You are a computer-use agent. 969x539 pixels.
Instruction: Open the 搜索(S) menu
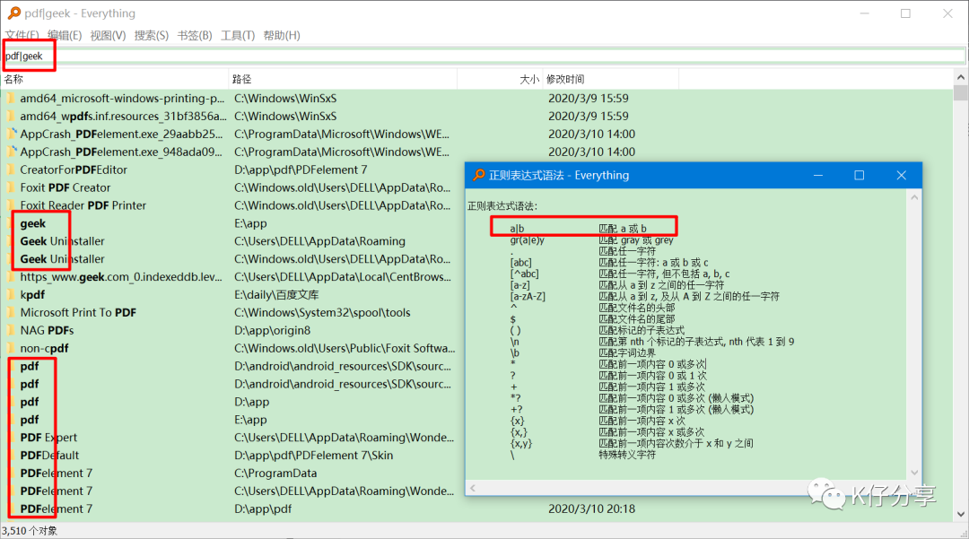pos(152,35)
